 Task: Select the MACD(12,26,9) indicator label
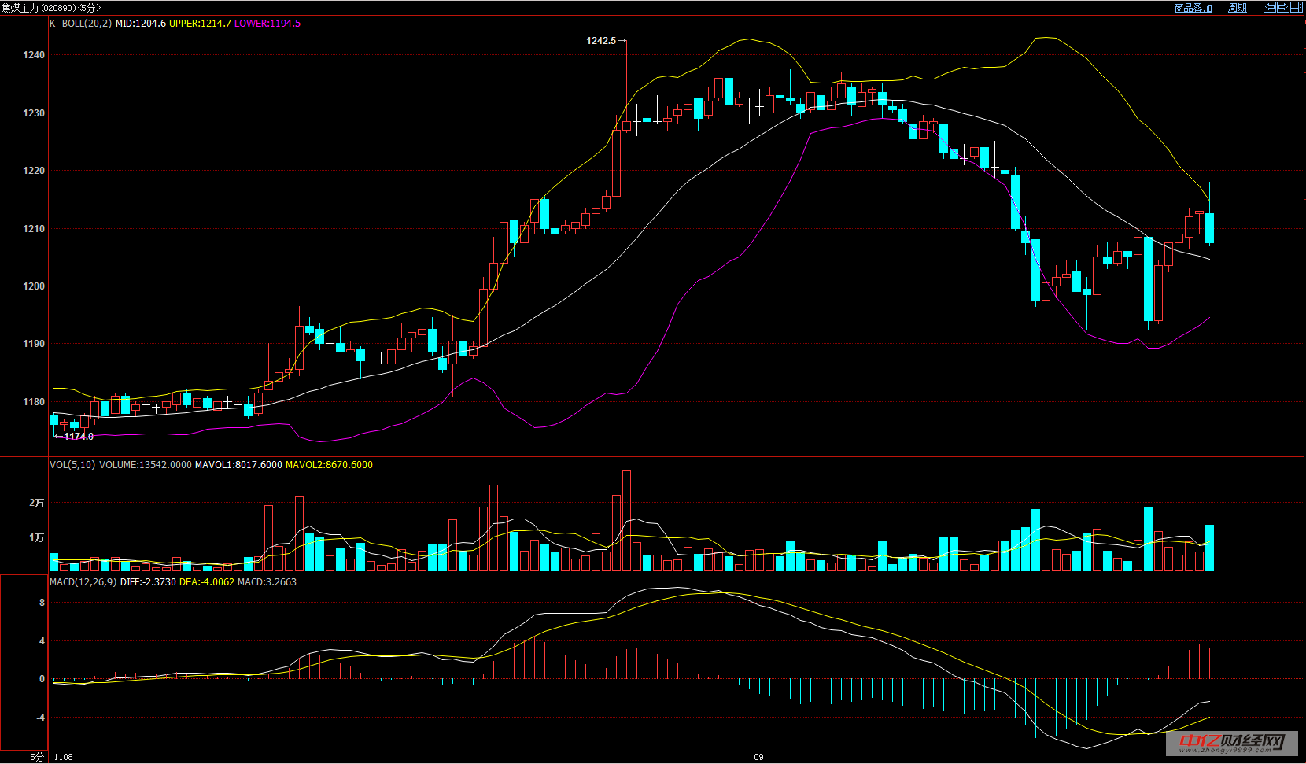[x=83, y=582]
